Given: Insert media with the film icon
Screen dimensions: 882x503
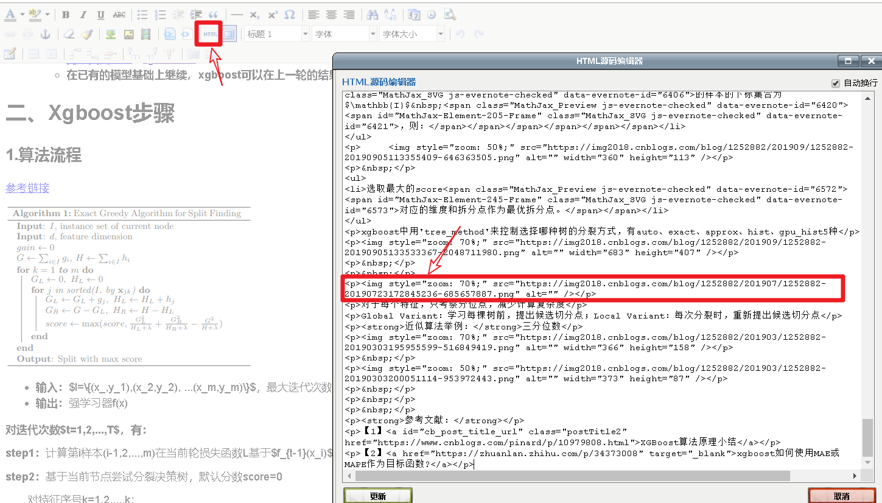Looking at the screenshot, I should pos(145,34).
